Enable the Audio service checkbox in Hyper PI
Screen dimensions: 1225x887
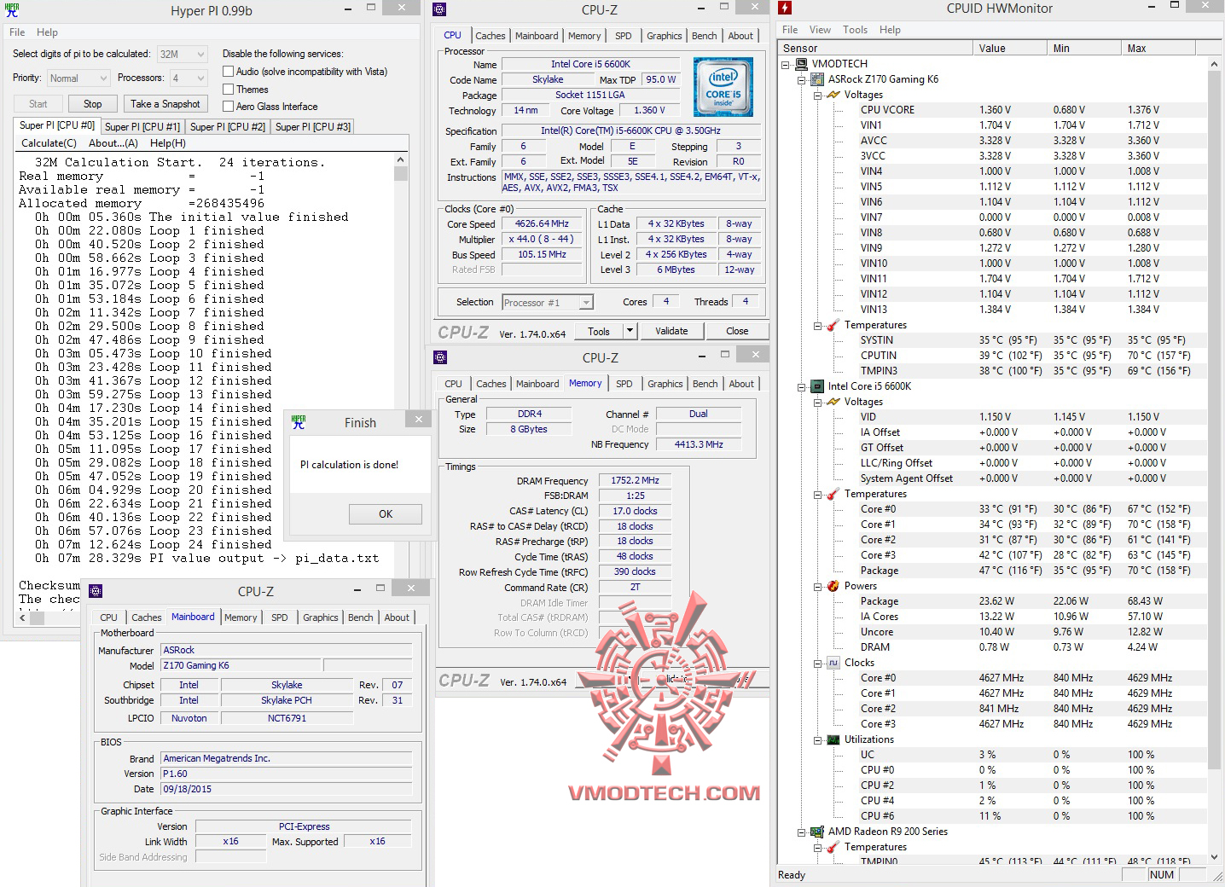pyautogui.click(x=228, y=72)
